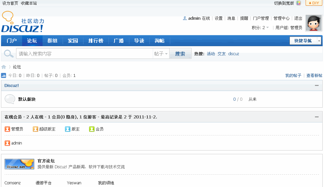The image size is (324, 187).
Task: Open the style color switcher icon
Action: pyautogui.click(x=299, y=3)
